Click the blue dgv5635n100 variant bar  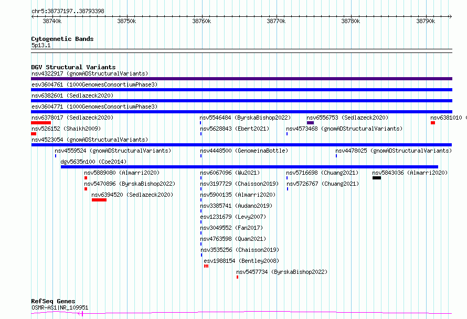click(249, 167)
